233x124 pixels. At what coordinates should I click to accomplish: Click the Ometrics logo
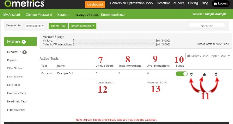click(x=25, y=3)
